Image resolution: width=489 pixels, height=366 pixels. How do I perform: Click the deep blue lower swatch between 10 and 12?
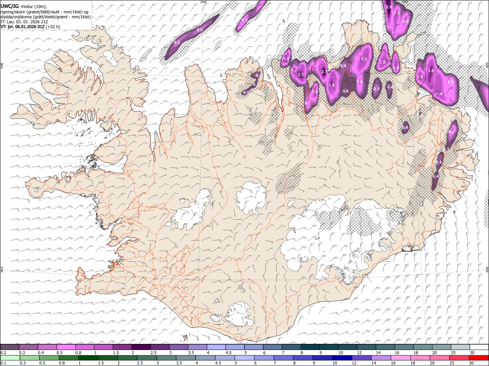pyautogui.click(x=341, y=358)
